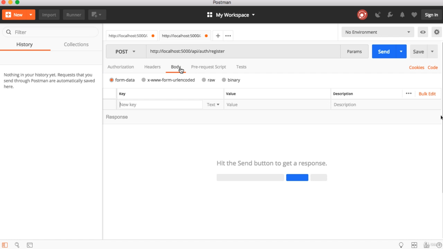Switch to the Headers tab
Screen dimensions: 443x249
pos(152,67)
